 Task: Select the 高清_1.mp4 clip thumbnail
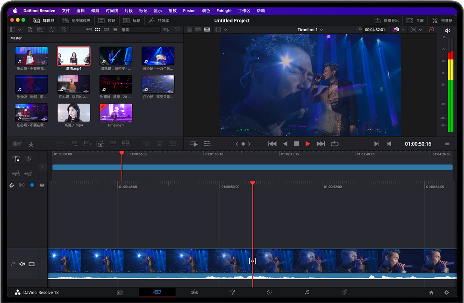tap(74, 113)
